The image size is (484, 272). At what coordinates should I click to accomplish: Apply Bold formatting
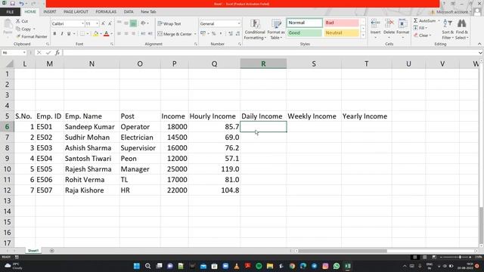point(54,33)
